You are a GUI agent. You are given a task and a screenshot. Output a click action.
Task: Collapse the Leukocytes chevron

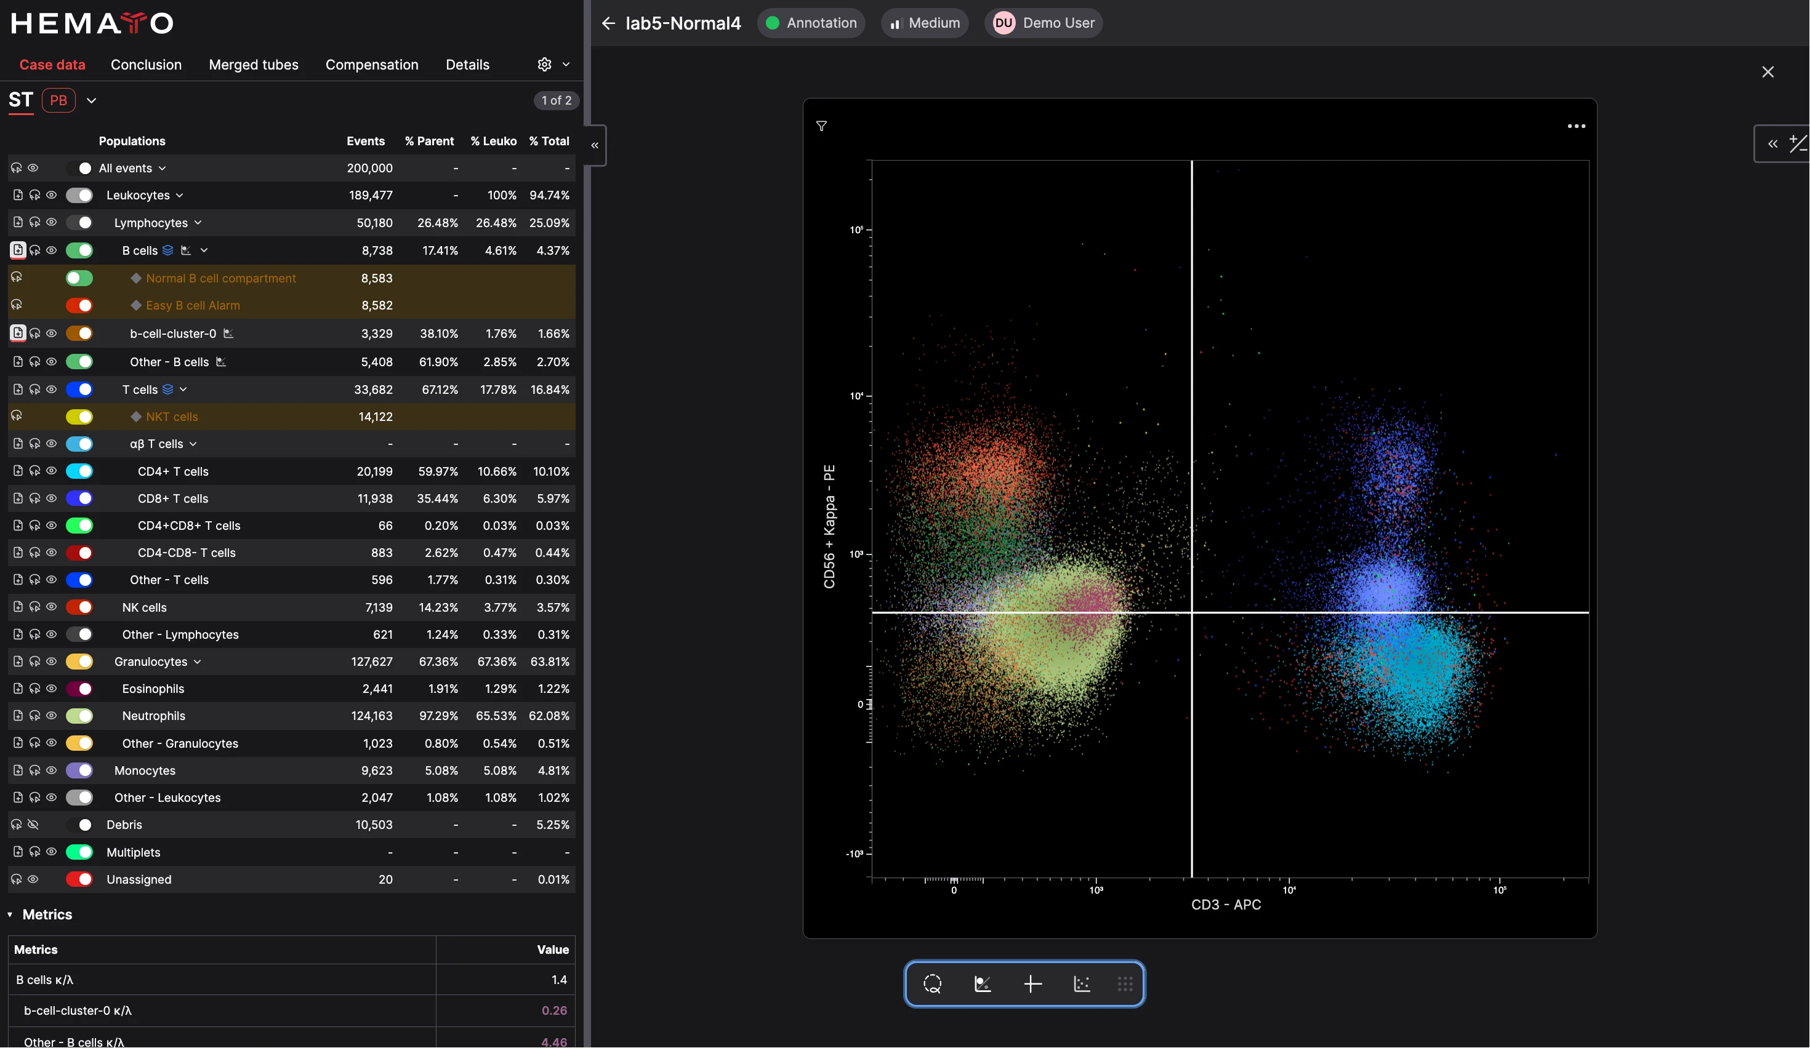[x=180, y=195]
